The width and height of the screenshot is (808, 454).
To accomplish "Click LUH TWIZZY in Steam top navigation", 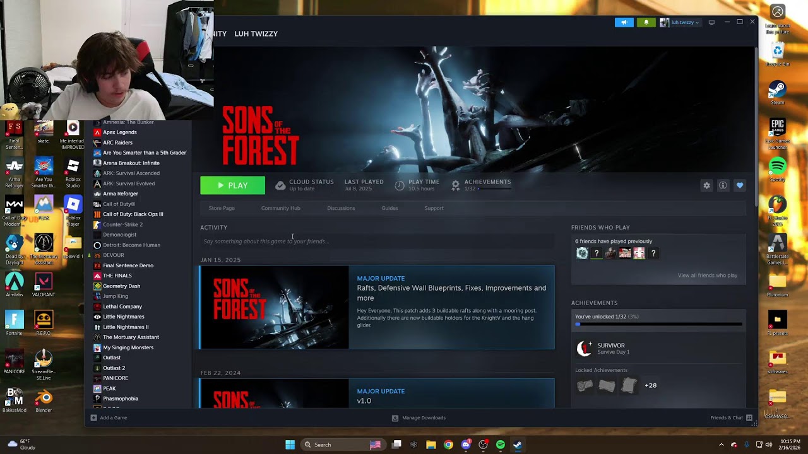I will [256, 33].
